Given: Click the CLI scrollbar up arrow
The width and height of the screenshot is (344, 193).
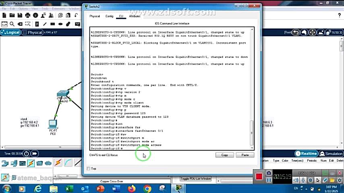Looking at the screenshot, I should tap(252, 29).
